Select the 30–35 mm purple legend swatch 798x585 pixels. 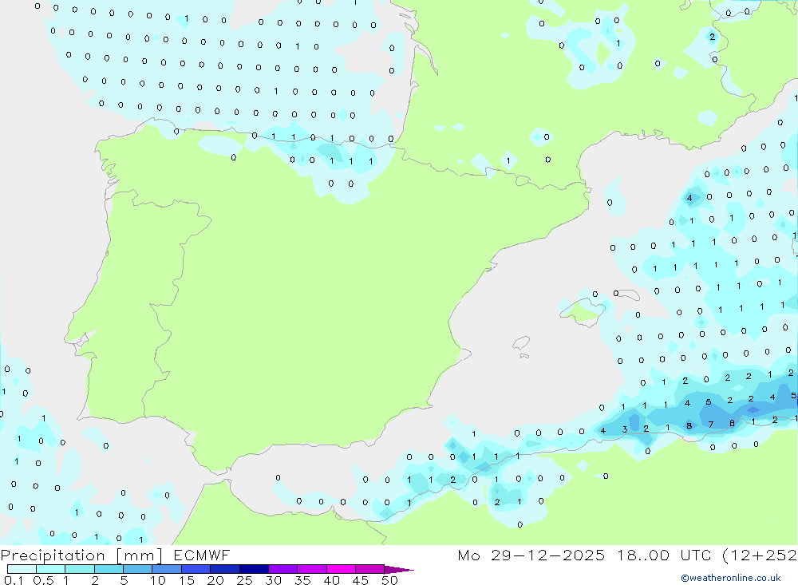(x=283, y=569)
